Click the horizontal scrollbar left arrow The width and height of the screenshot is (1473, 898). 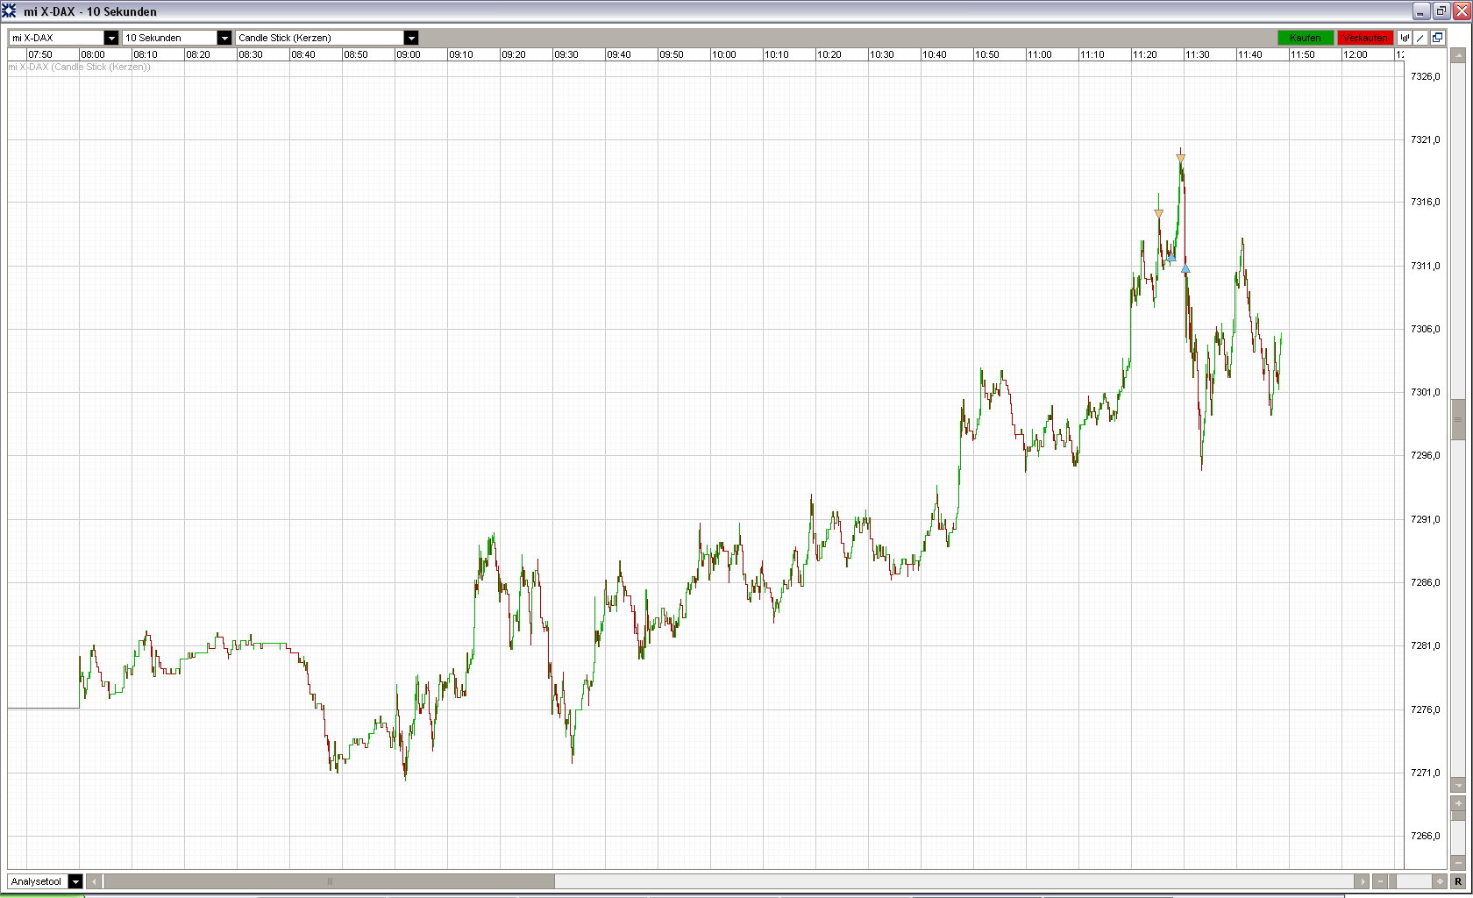94,881
